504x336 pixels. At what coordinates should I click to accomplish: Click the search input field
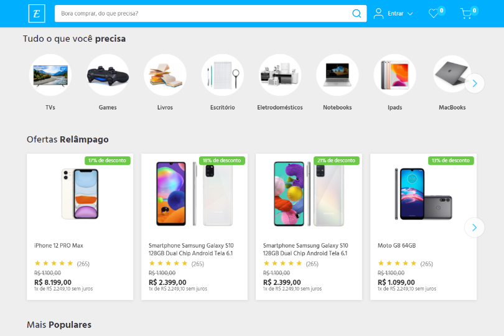pos(202,13)
